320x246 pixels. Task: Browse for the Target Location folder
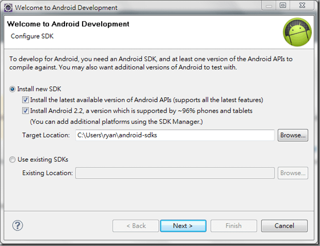293,135
